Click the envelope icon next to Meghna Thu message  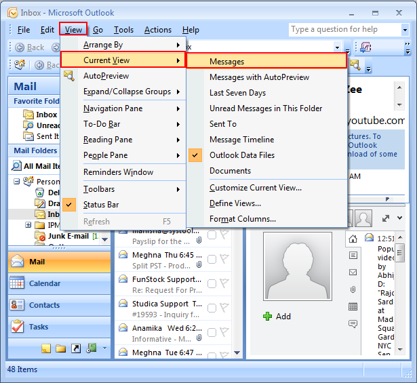pyautogui.click(x=123, y=255)
